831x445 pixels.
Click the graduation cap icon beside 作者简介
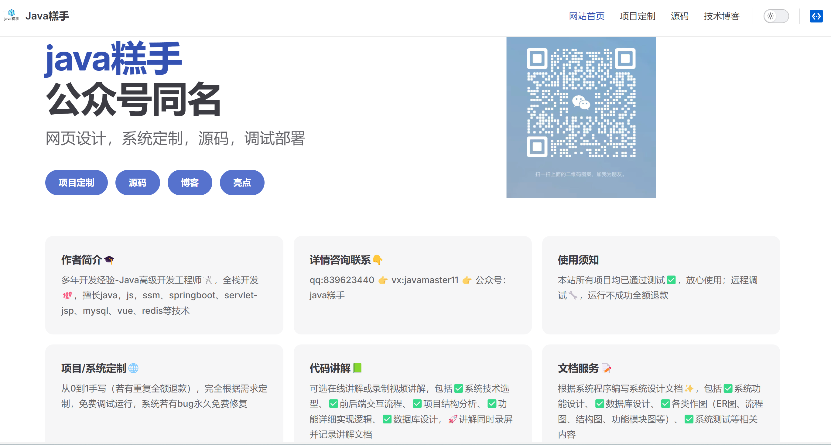[x=109, y=260]
